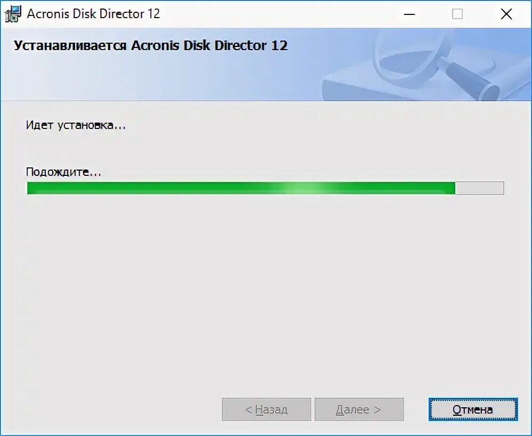
Task: Click the installer icon in title bar
Action: pyautogui.click(x=13, y=14)
